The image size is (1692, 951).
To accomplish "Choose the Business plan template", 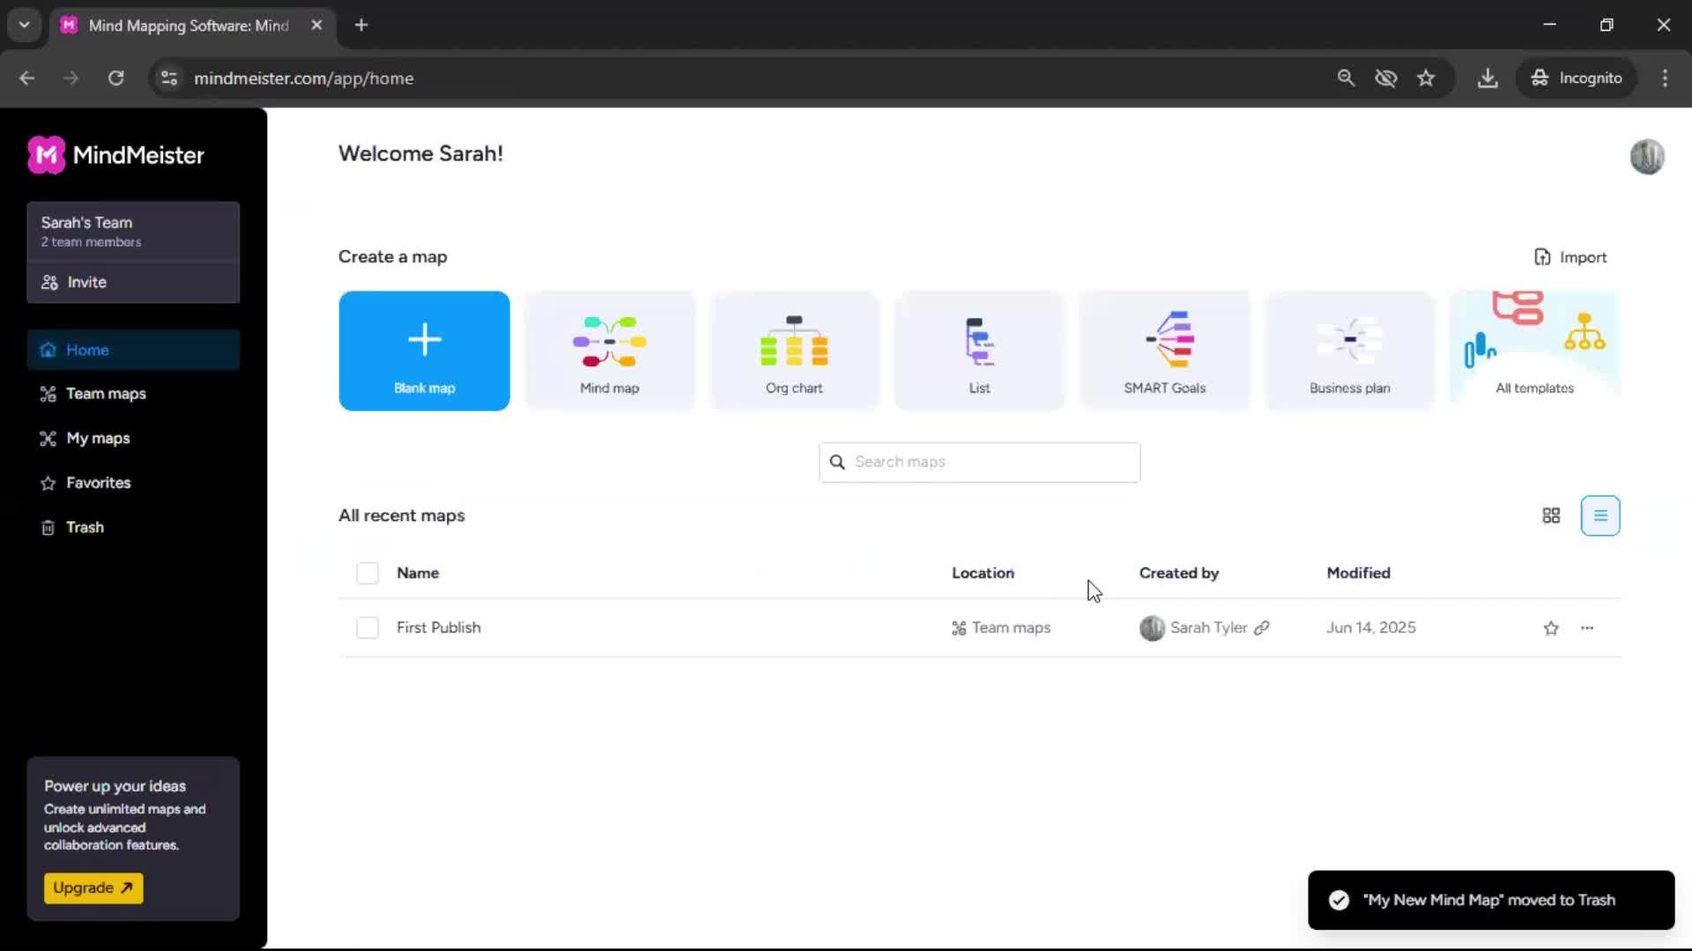I will pos(1349,350).
